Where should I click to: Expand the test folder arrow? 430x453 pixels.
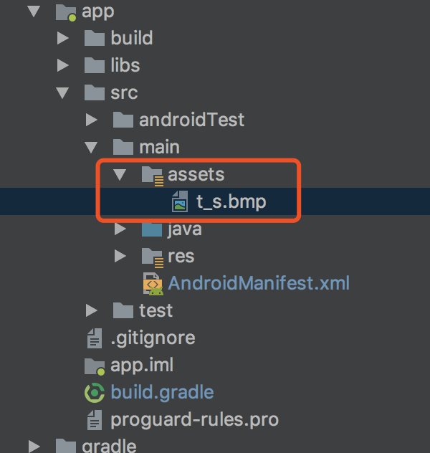pyautogui.click(x=92, y=310)
